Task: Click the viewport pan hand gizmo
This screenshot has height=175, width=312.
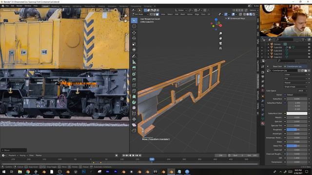Action: coord(220,38)
